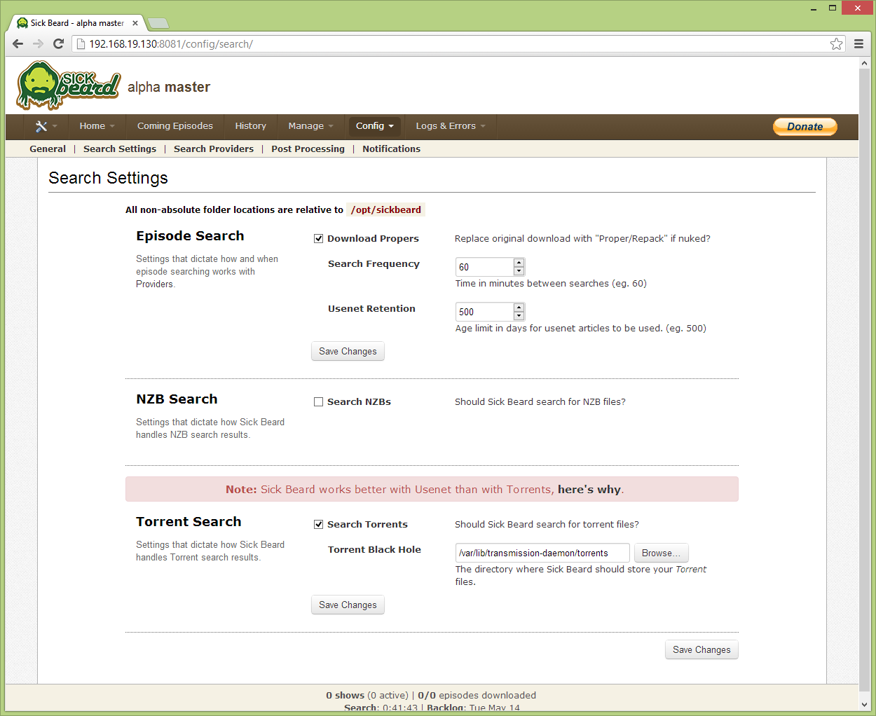The image size is (876, 716).
Task: Disable the Search Torrents checkbox
Action: (318, 525)
